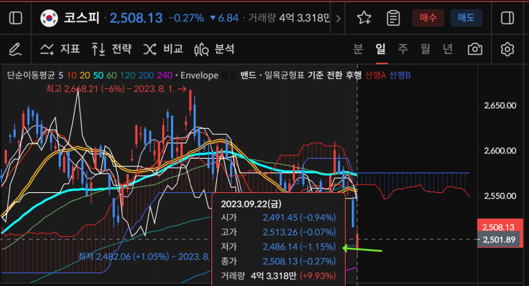529x286 pixels.
Task: Open the 지표 indicators menu
Action: (60, 49)
